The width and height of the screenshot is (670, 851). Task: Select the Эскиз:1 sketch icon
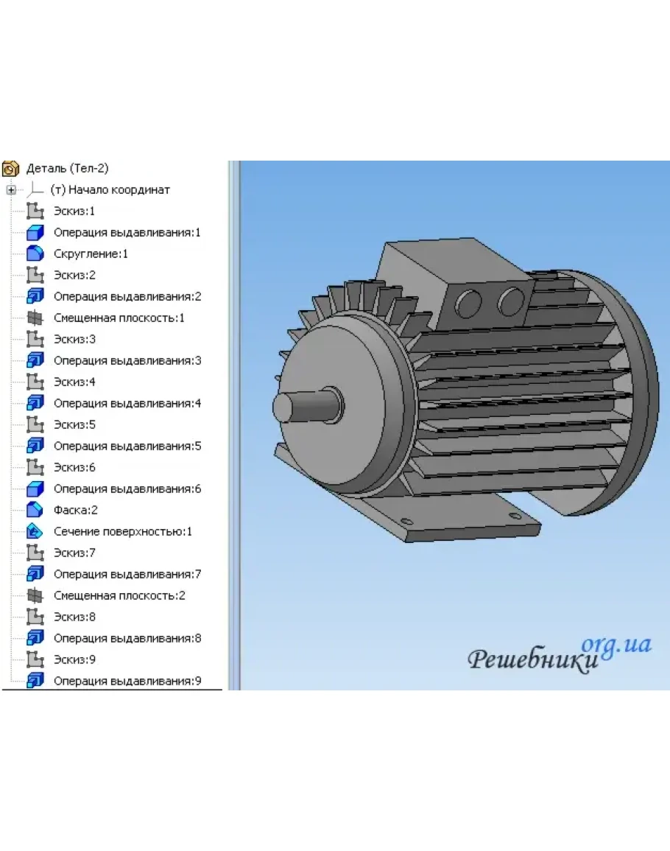point(35,211)
